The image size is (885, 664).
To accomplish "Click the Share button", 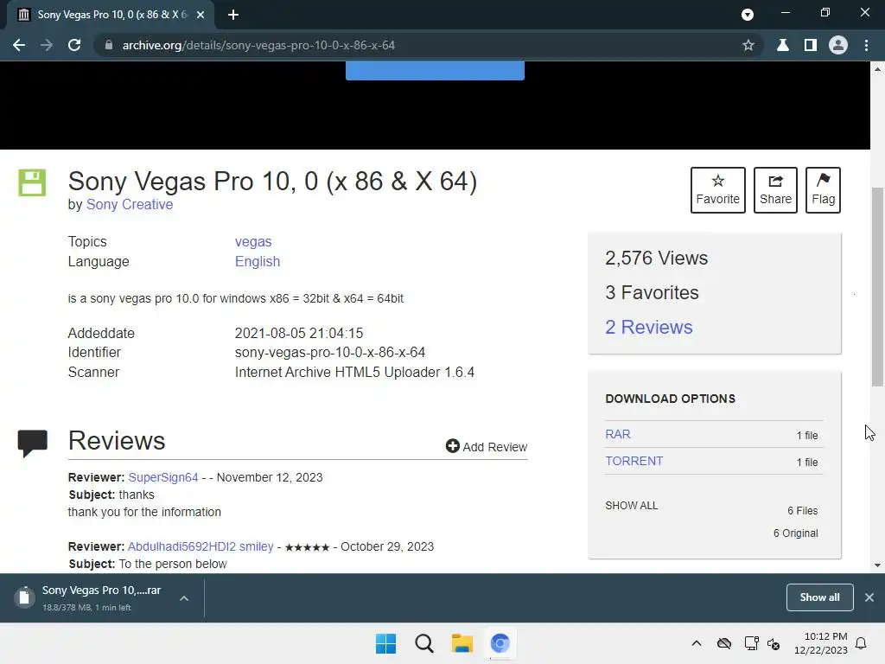I will coord(775,189).
